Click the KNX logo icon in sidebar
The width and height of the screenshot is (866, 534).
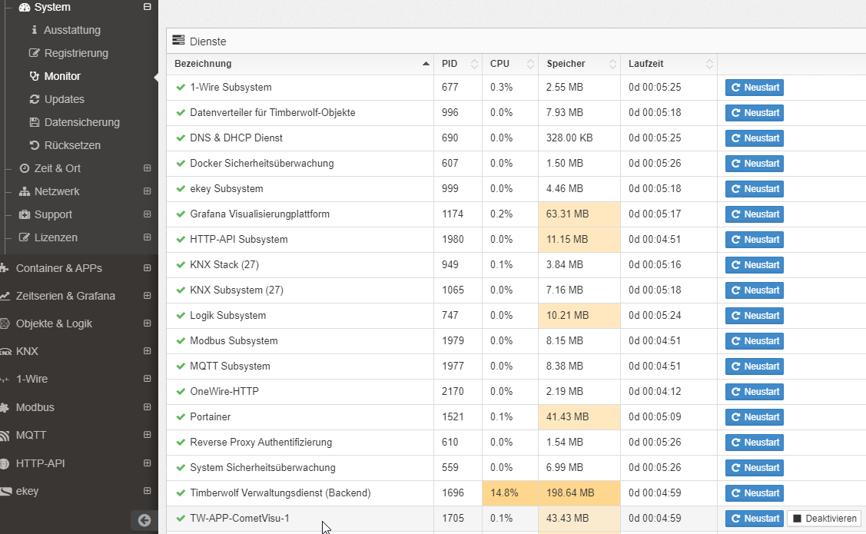pos(5,352)
